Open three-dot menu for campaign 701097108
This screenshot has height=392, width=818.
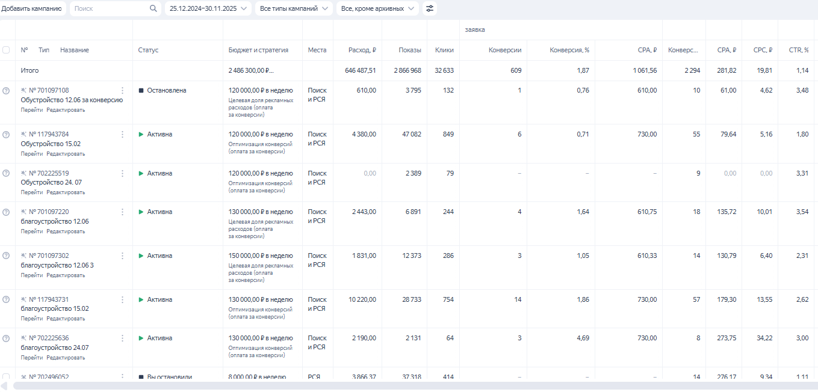pos(122,90)
